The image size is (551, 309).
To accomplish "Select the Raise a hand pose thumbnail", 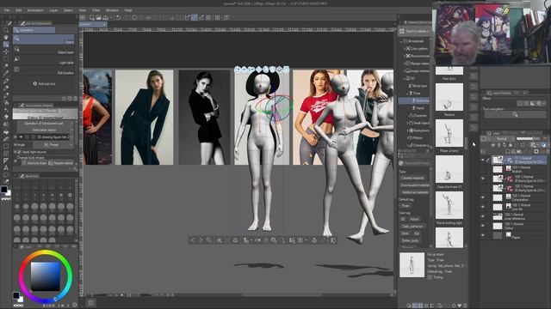I will click(449, 133).
